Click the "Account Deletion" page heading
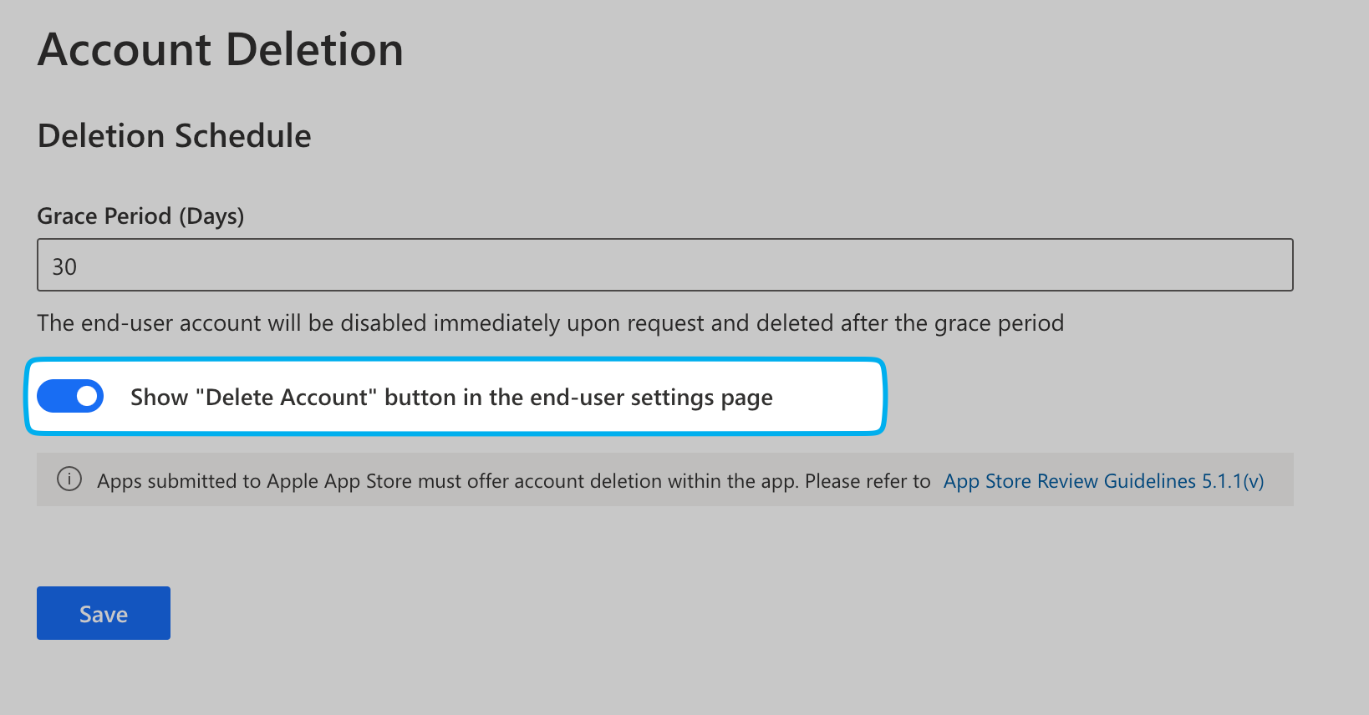This screenshot has height=715, width=1369. (x=221, y=49)
